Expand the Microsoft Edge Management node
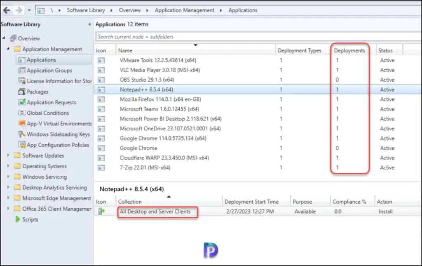 pyautogui.click(x=8, y=198)
